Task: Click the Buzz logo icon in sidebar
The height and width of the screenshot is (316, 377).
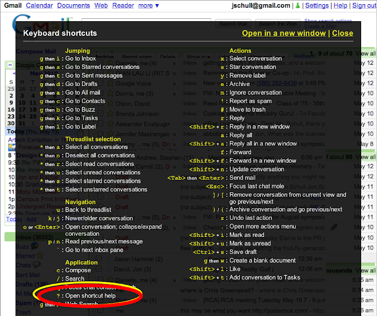Action: point(35,246)
